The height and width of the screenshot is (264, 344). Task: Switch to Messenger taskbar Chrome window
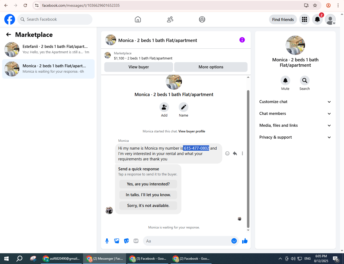coord(105,259)
